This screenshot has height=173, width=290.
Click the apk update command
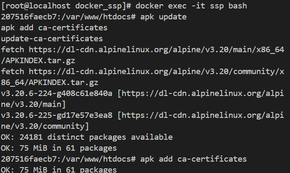tap(163, 17)
